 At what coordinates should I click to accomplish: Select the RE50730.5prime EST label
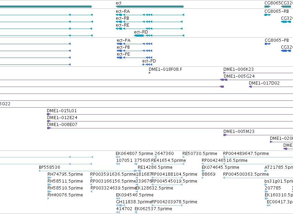click(x=200, y=154)
